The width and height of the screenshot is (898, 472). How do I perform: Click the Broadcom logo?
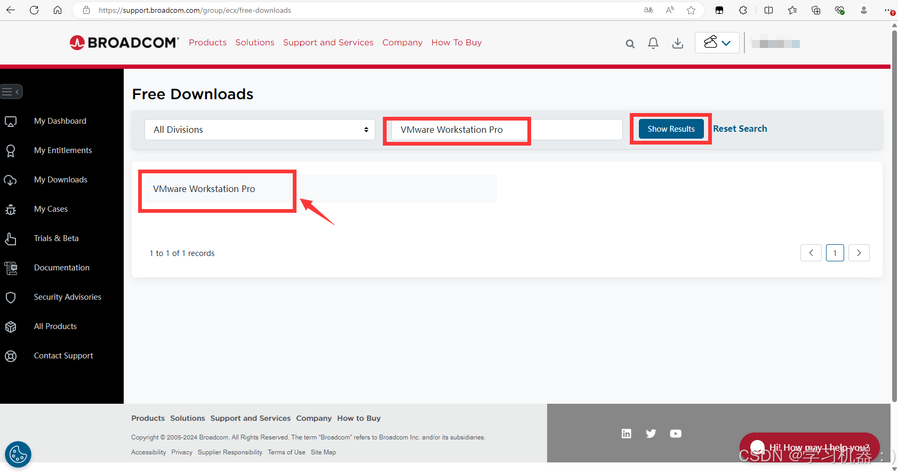click(x=124, y=43)
